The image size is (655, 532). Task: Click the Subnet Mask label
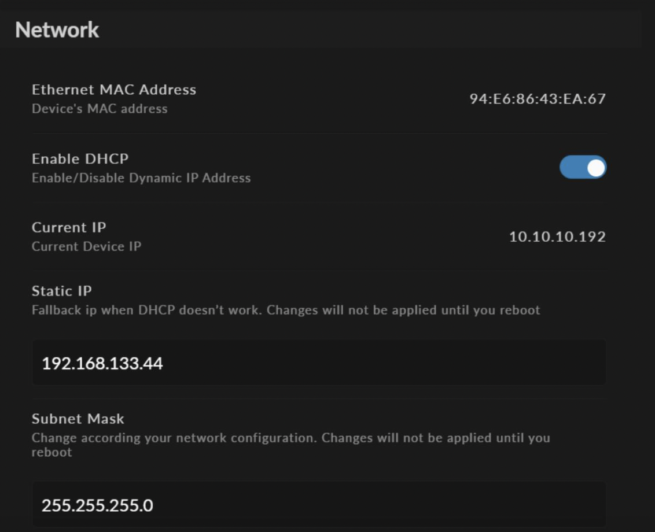tap(78, 419)
